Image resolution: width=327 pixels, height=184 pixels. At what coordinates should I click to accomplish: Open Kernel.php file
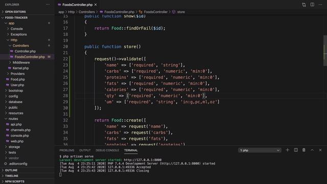click(x=20, y=68)
